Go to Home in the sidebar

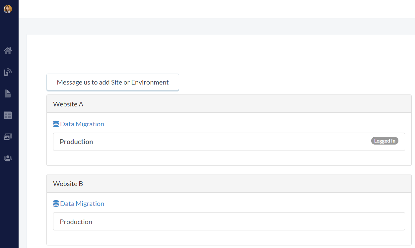[x=8, y=50]
